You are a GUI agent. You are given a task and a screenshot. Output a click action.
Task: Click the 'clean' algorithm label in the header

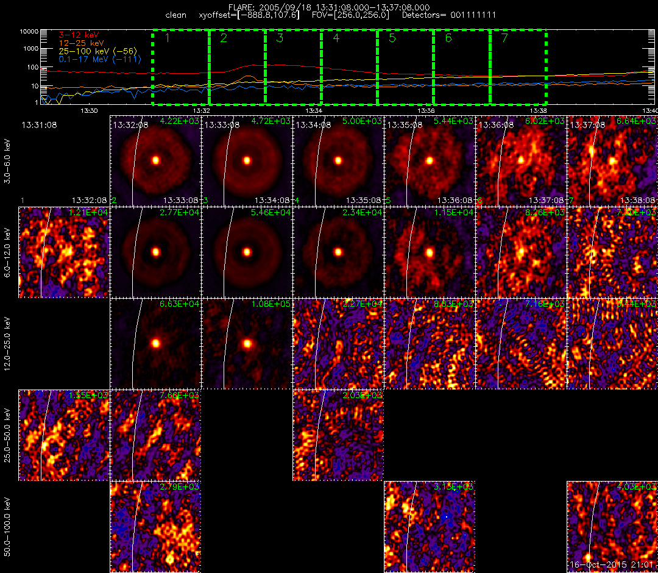pos(176,15)
